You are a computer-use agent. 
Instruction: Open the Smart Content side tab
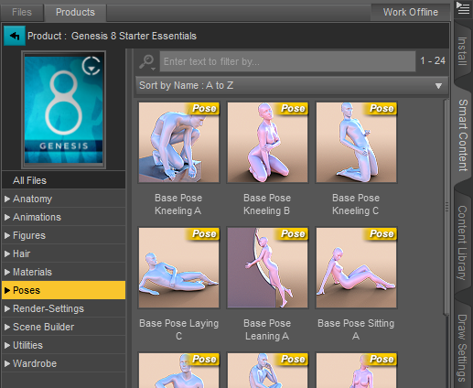tap(463, 135)
